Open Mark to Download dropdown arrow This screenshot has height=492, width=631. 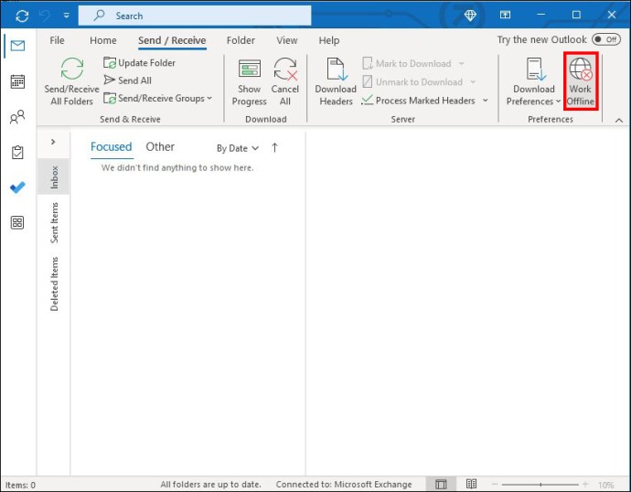tap(462, 64)
